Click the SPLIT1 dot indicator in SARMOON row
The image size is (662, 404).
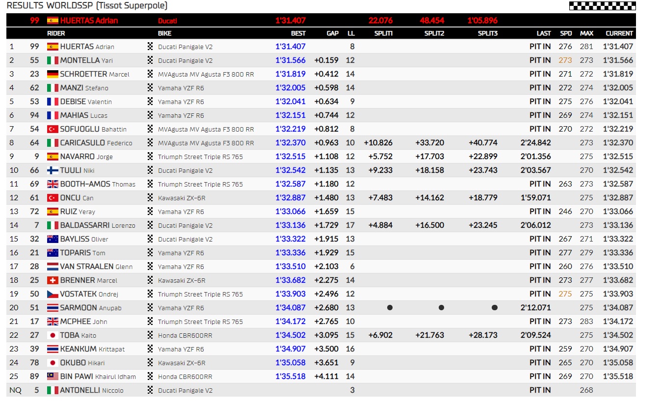(x=390, y=308)
